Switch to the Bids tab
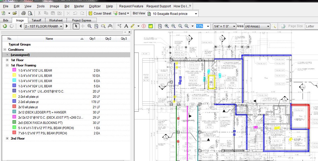318x161 pixels. pos(6,20)
